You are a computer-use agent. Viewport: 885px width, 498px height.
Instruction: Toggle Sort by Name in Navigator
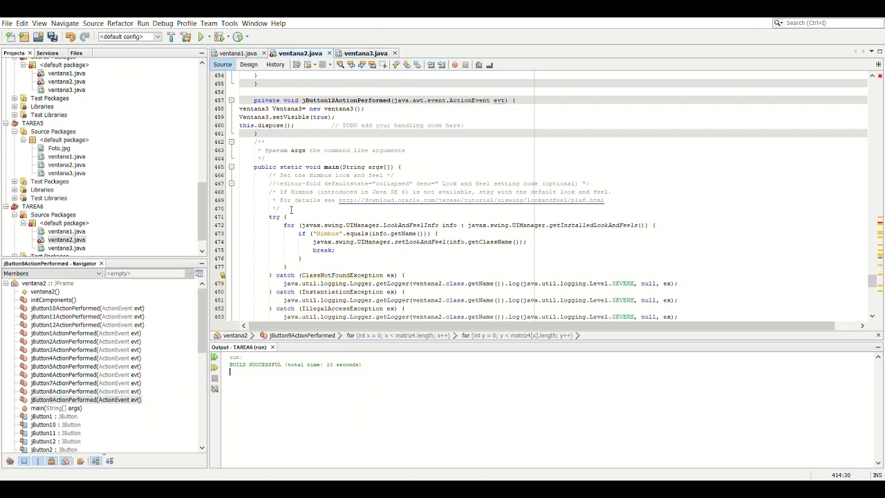click(x=96, y=461)
